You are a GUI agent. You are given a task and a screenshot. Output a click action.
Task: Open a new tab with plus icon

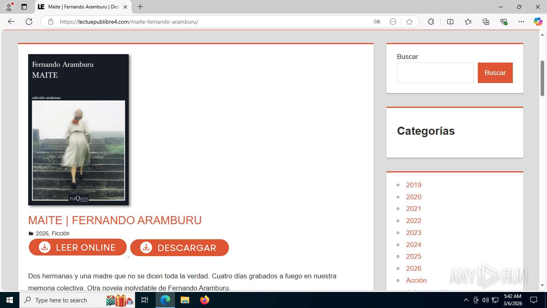click(x=140, y=7)
